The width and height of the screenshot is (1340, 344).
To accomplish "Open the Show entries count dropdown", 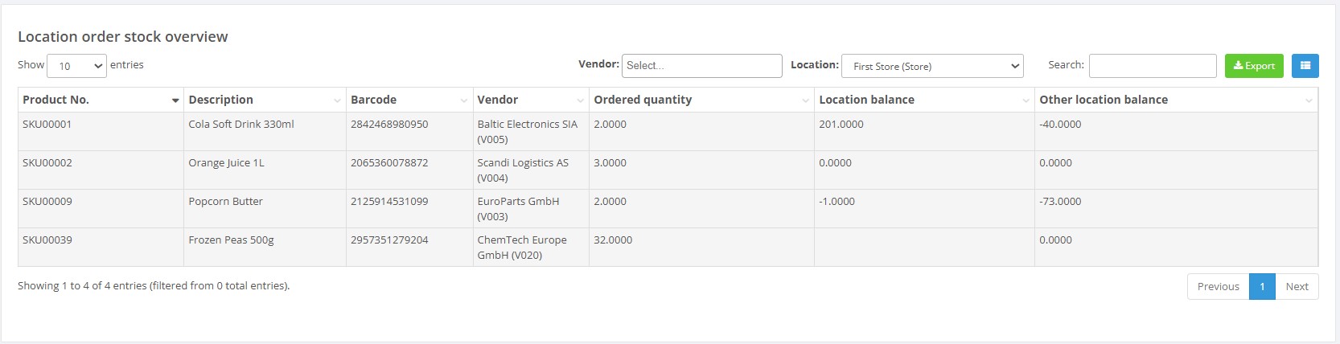I will pyautogui.click(x=76, y=66).
